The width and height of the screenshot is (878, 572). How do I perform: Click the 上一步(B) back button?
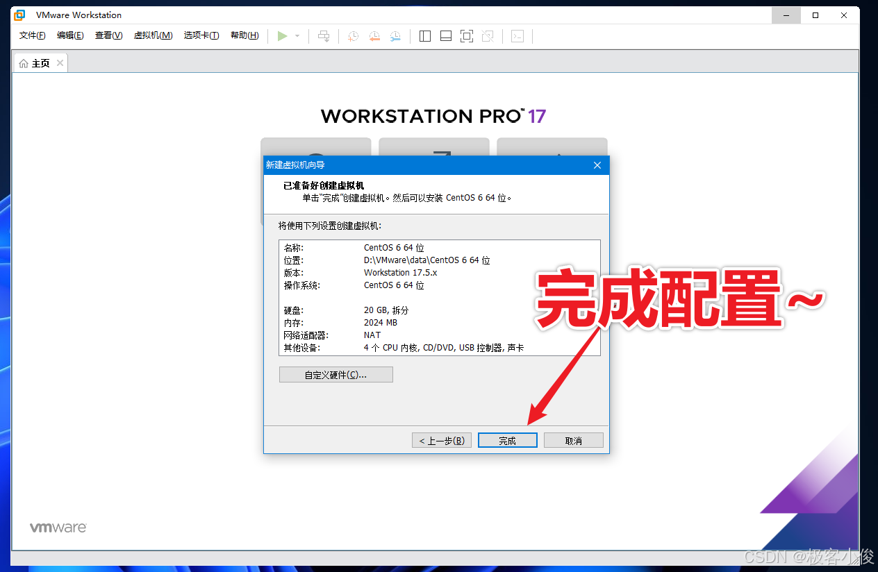pyautogui.click(x=442, y=441)
